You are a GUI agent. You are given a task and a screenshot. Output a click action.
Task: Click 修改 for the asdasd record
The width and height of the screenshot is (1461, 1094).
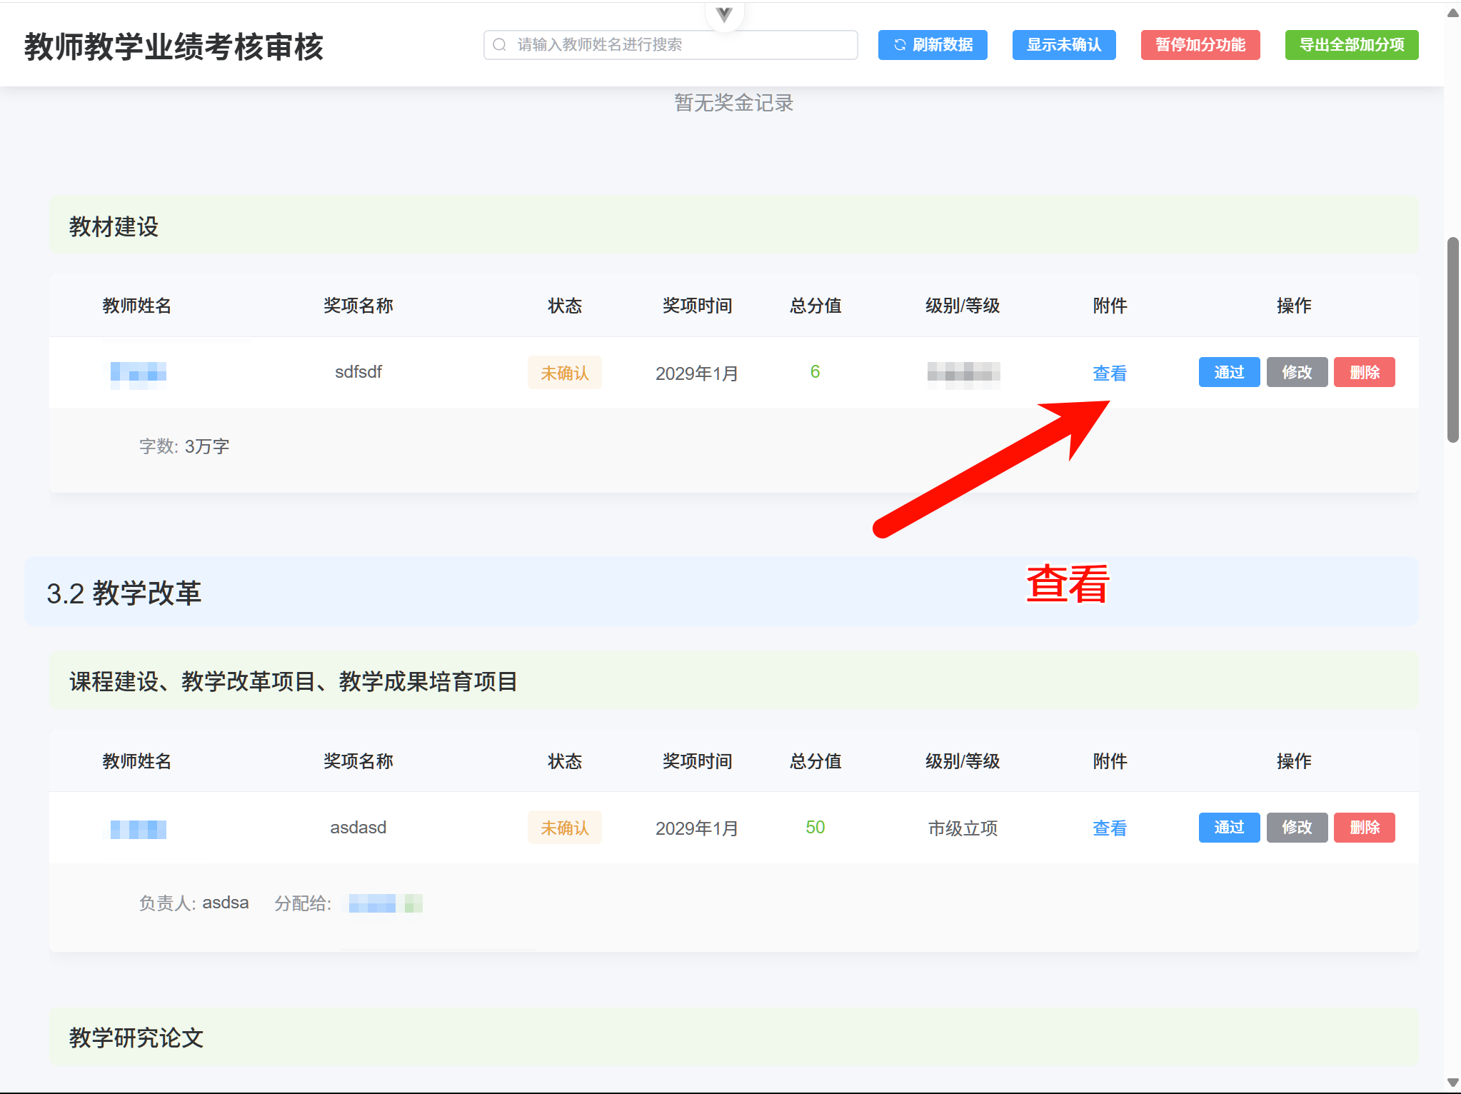tap(1296, 827)
